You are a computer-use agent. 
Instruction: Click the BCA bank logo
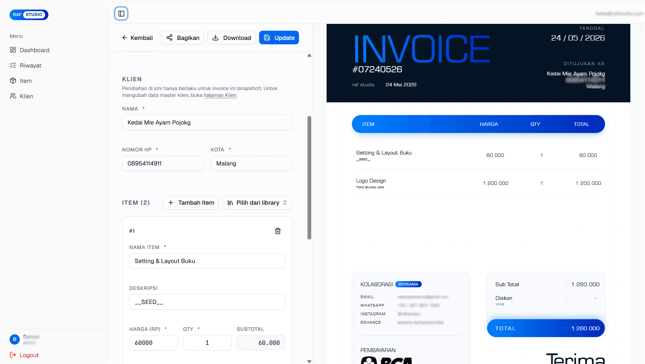coord(387,360)
